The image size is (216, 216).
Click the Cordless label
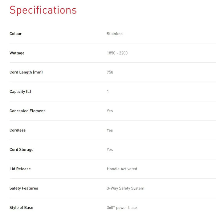18,130
